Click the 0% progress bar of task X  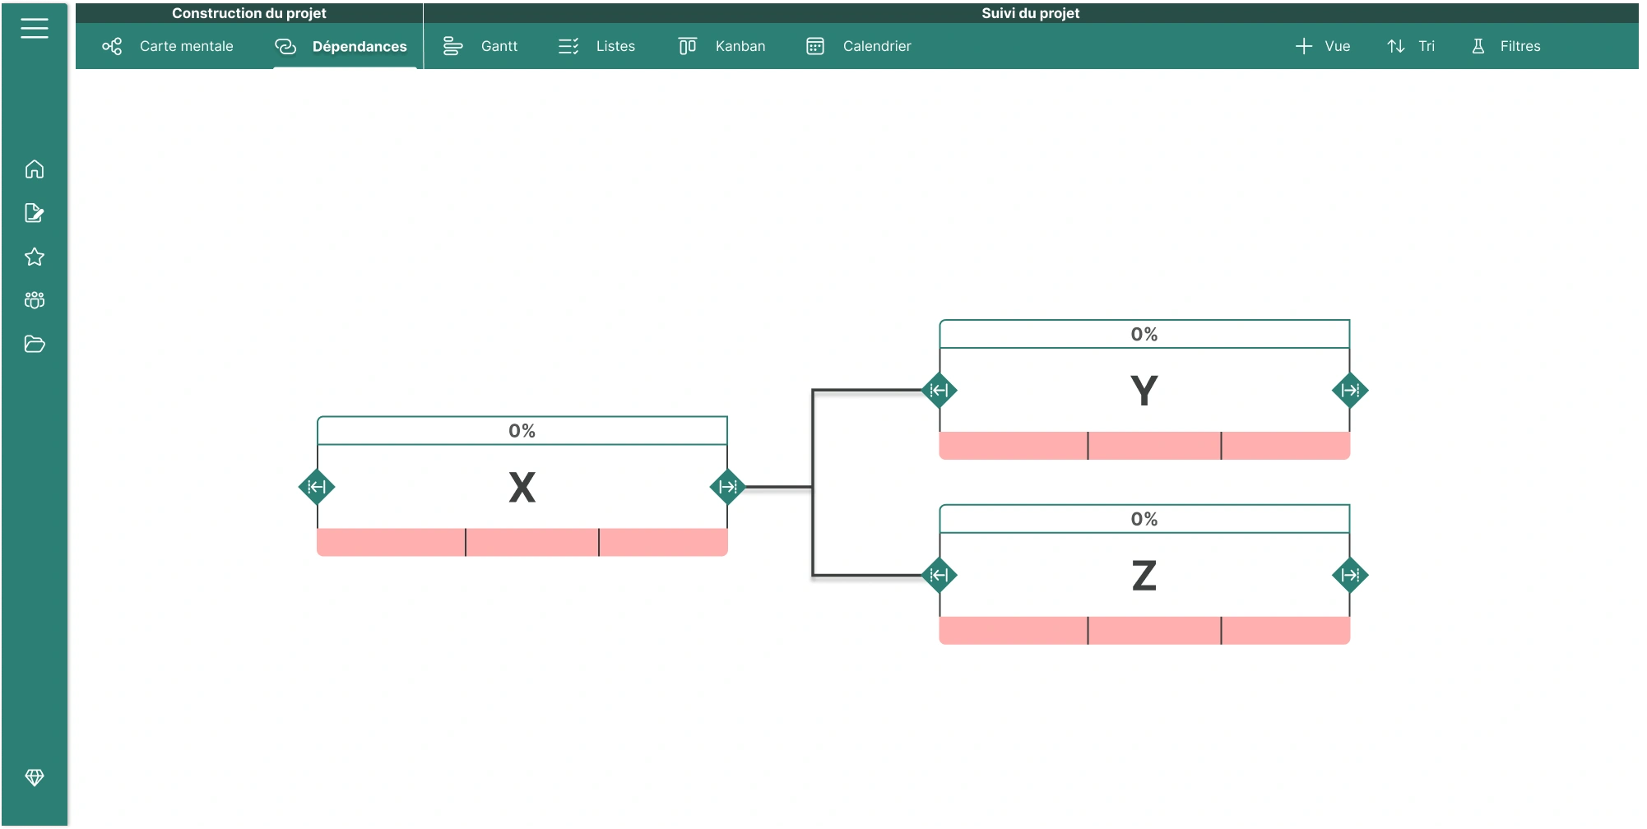click(x=522, y=431)
